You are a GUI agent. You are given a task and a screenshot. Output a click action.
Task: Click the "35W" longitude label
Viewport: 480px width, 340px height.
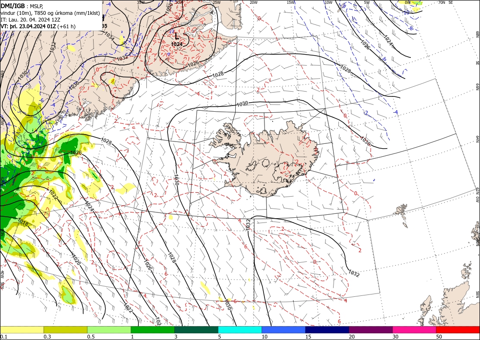click(141, 2)
